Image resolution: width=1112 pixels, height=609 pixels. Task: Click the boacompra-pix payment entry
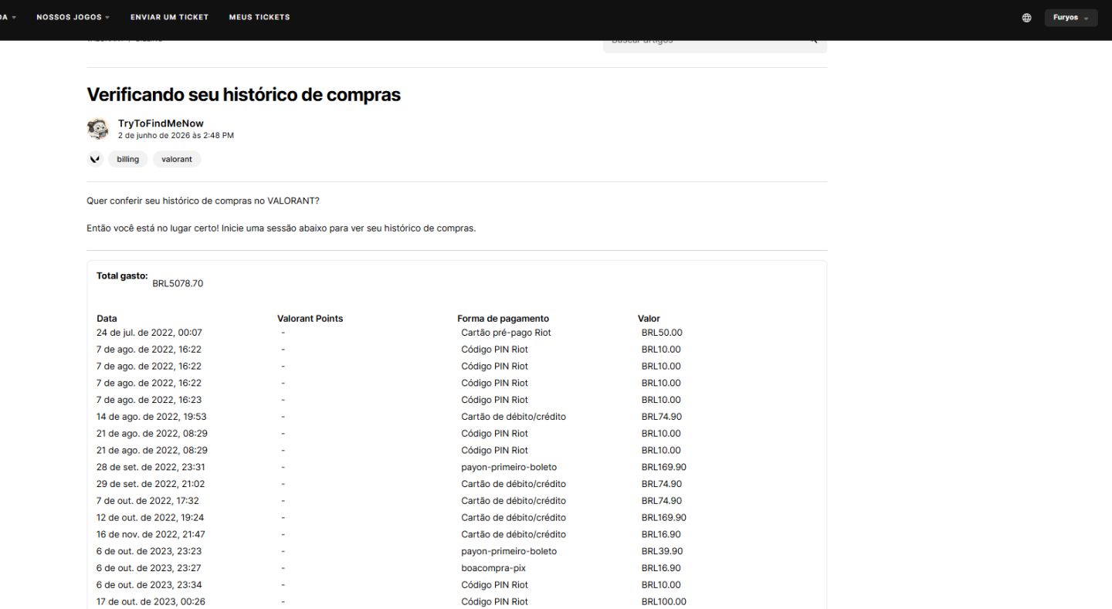pyautogui.click(x=493, y=568)
